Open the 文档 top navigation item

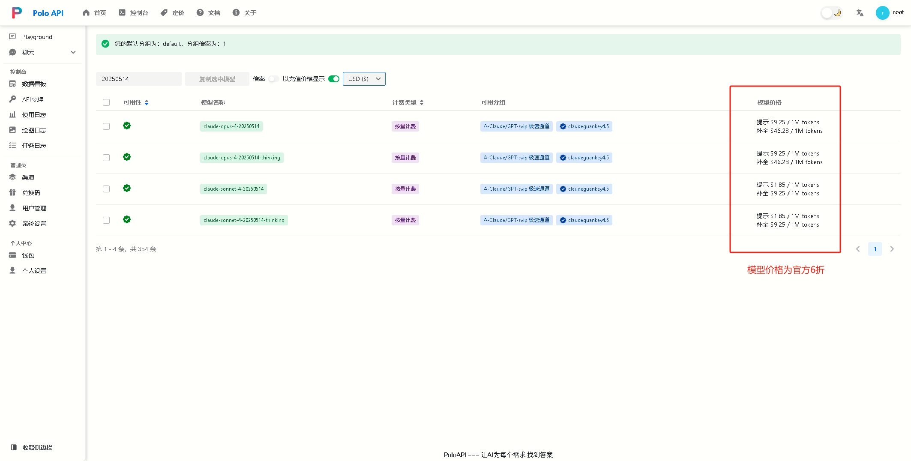tap(208, 13)
